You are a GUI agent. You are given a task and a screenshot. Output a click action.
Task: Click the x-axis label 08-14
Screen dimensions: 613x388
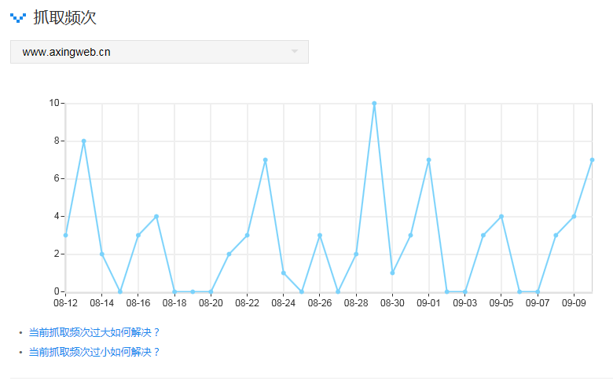point(102,303)
